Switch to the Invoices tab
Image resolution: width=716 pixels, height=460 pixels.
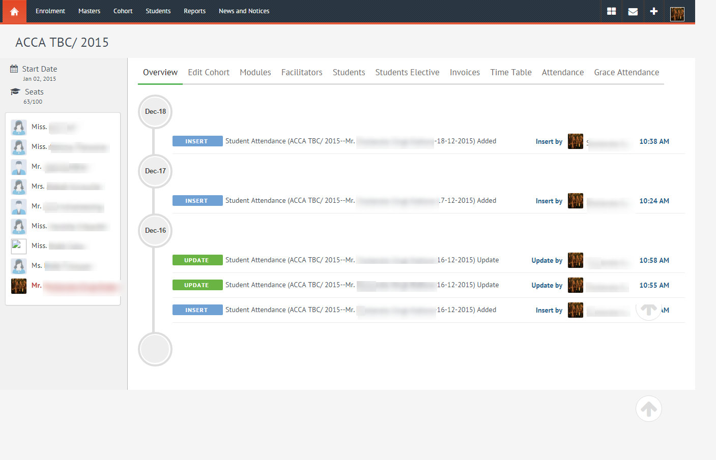point(465,72)
